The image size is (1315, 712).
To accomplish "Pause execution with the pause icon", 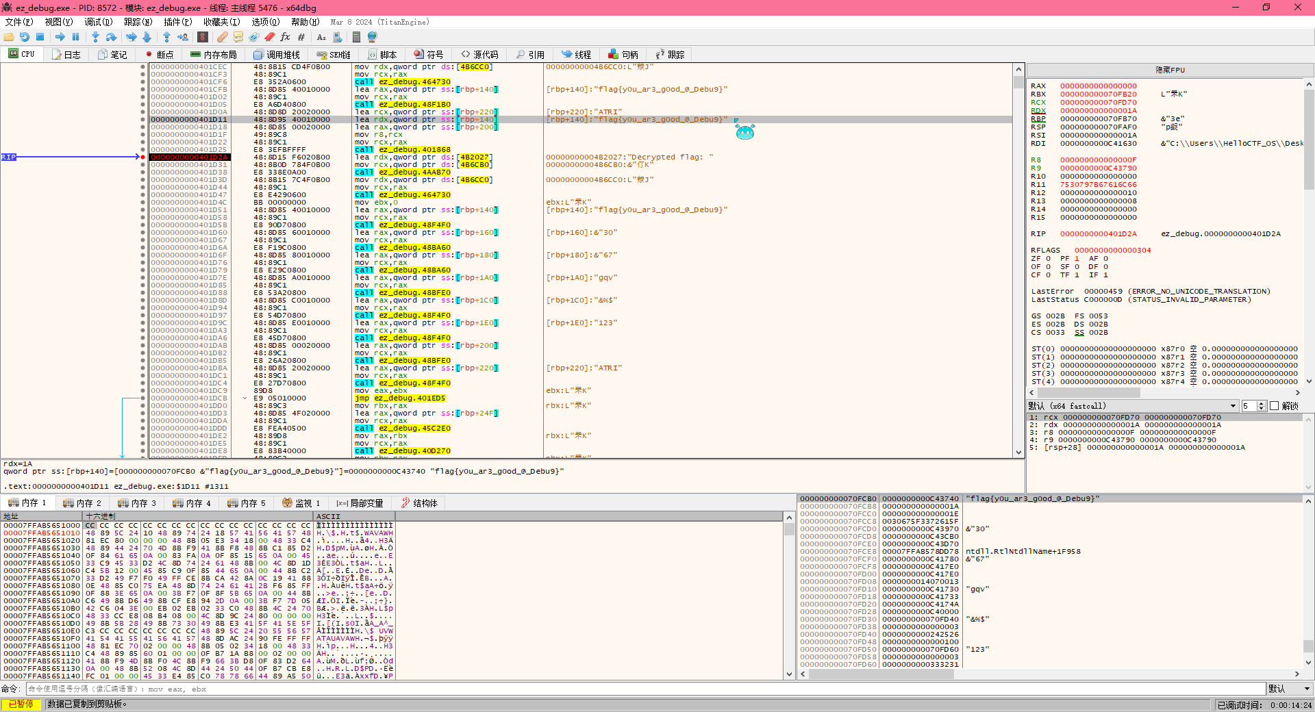I will (76, 37).
